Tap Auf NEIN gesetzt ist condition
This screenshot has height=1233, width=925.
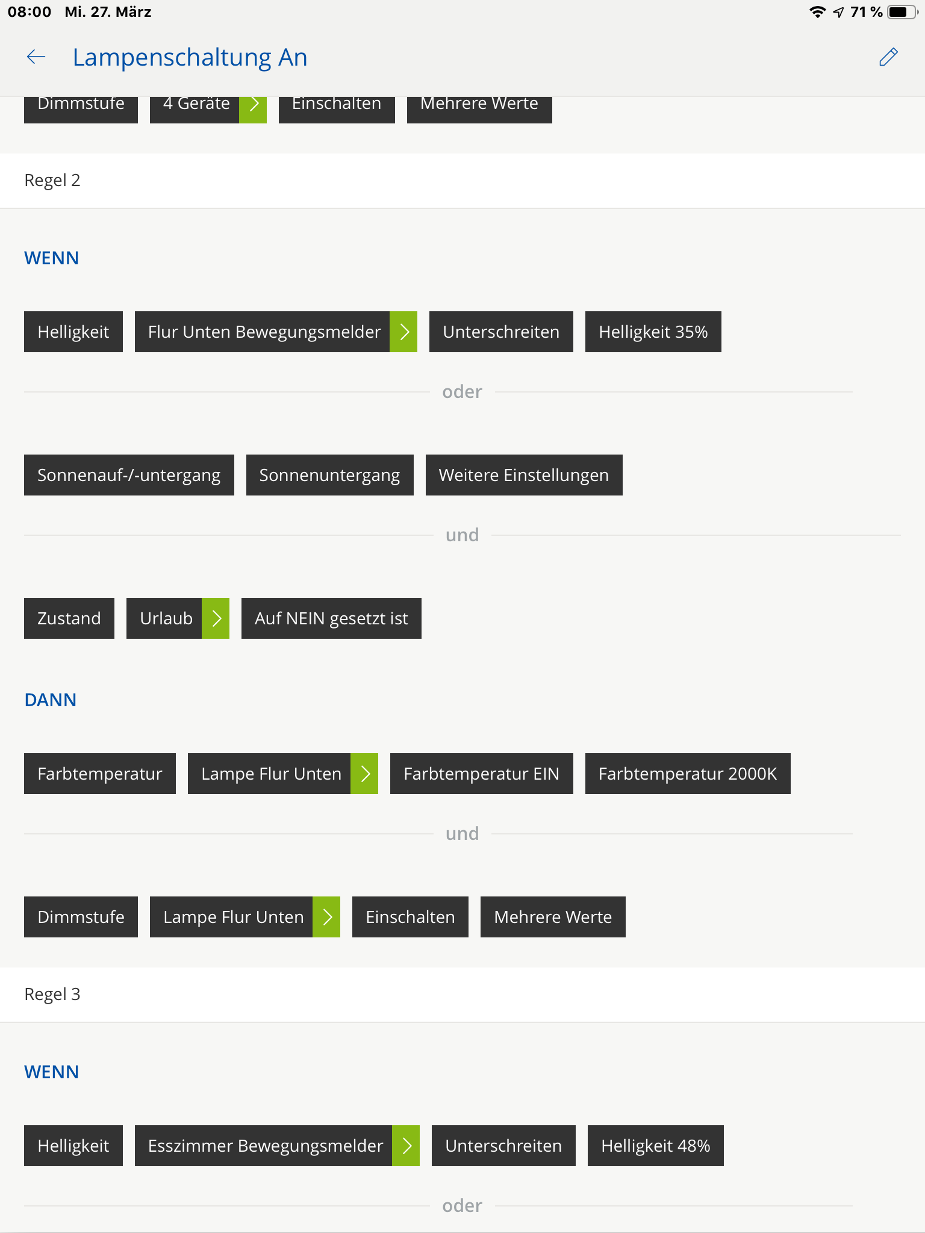point(331,618)
